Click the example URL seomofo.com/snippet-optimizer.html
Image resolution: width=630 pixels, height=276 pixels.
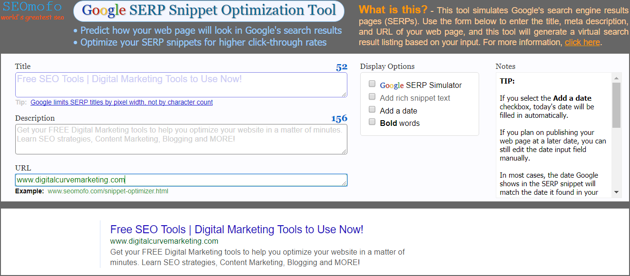pos(108,191)
